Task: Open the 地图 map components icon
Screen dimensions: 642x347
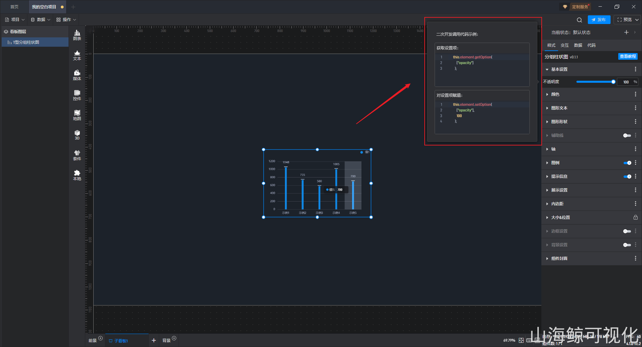Action: (77, 115)
